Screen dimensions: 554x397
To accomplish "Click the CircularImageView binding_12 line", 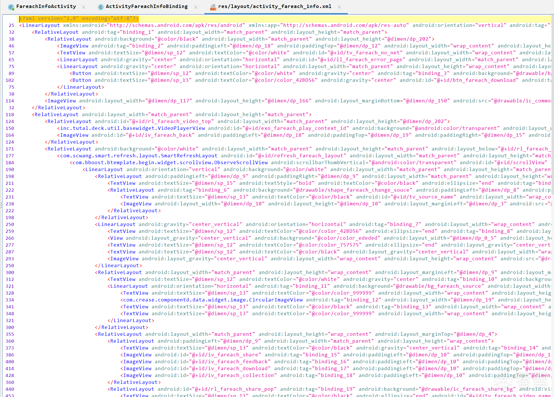I will coord(336,300).
